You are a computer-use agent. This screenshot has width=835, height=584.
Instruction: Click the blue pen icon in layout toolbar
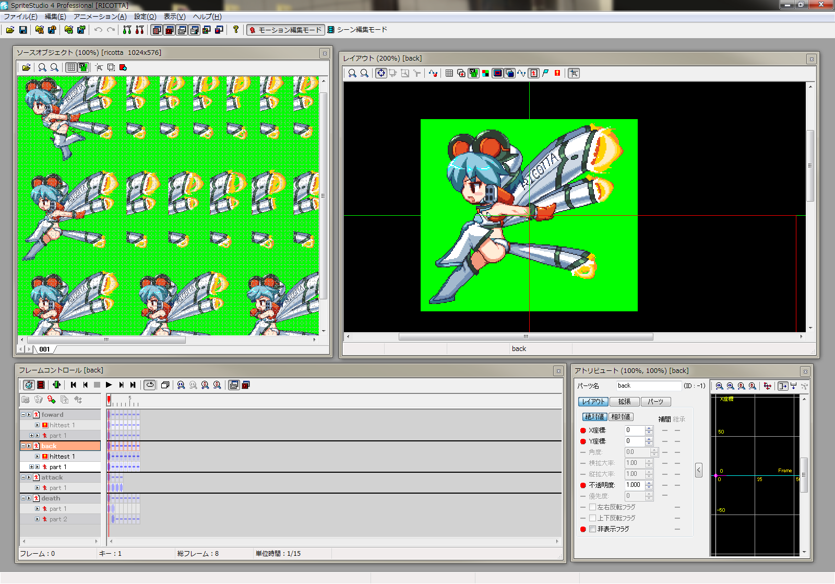[545, 73]
